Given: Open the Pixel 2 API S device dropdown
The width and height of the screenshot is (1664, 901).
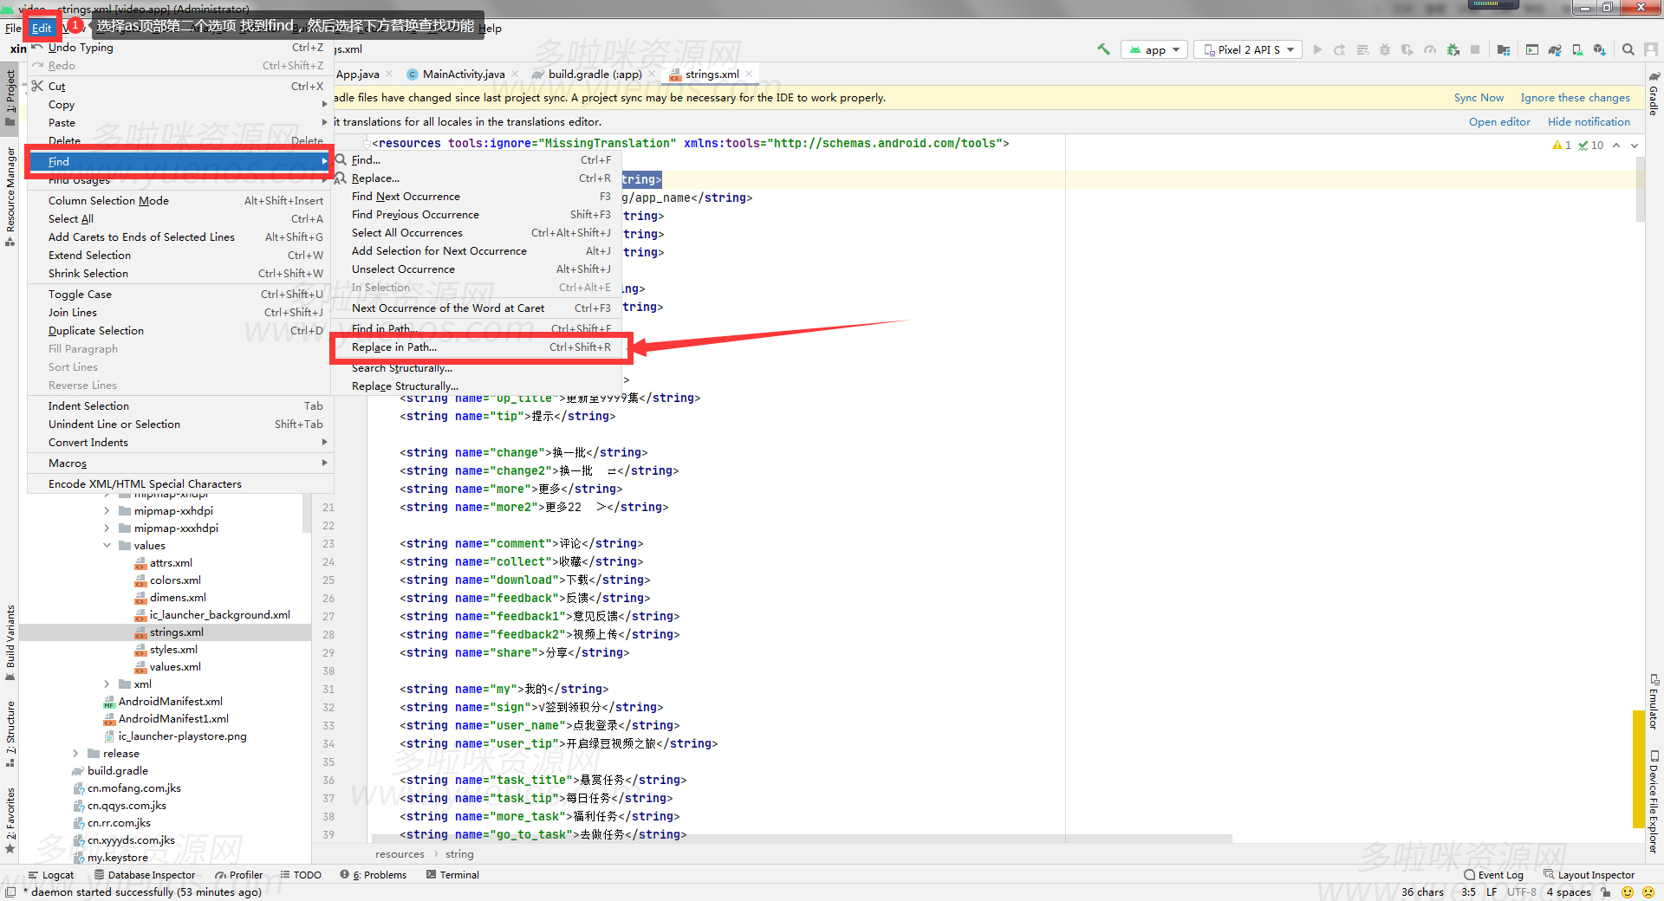Looking at the screenshot, I should [x=1248, y=49].
